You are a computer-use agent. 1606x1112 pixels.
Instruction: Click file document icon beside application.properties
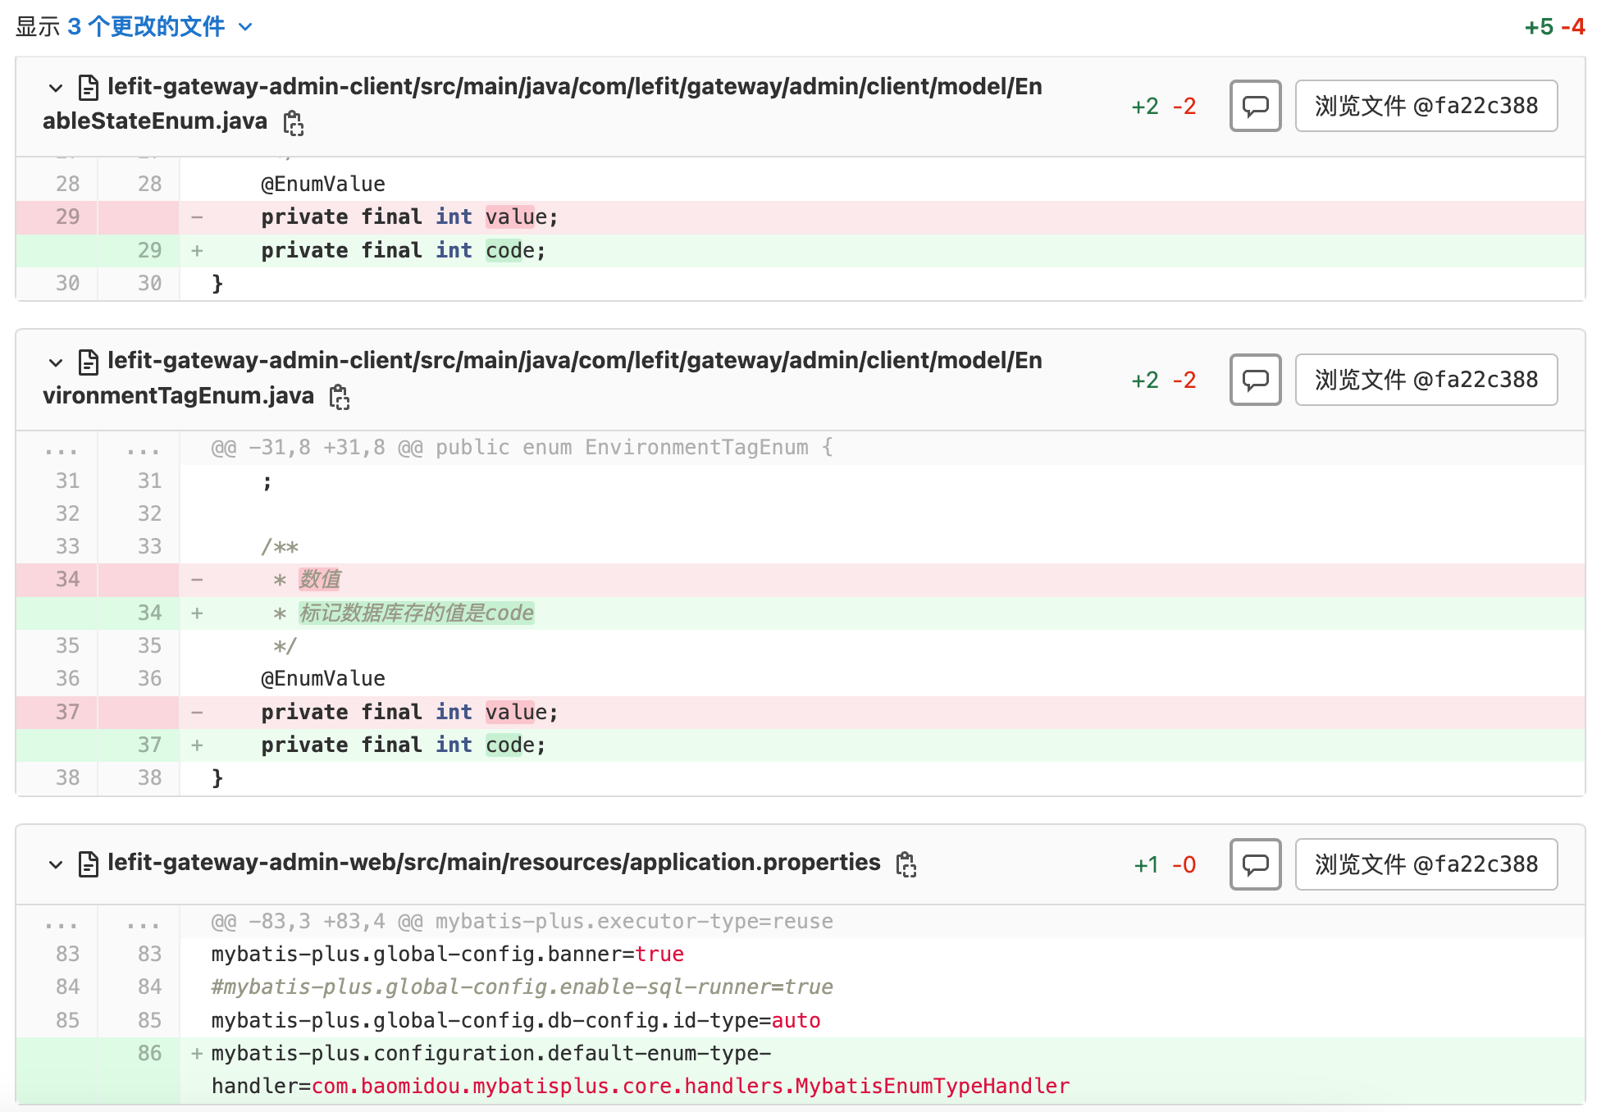(88, 864)
